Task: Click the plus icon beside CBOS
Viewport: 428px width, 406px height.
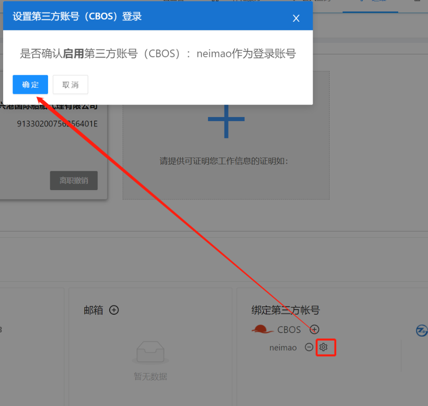Action: [314, 329]
